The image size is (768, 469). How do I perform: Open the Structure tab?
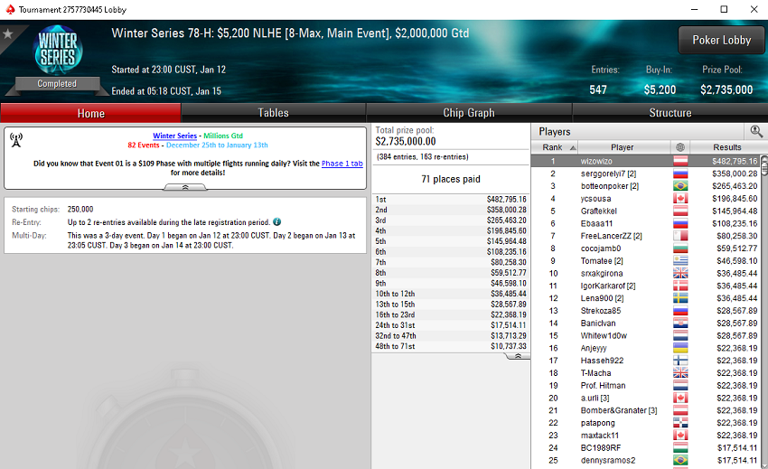tap(670, 113)
